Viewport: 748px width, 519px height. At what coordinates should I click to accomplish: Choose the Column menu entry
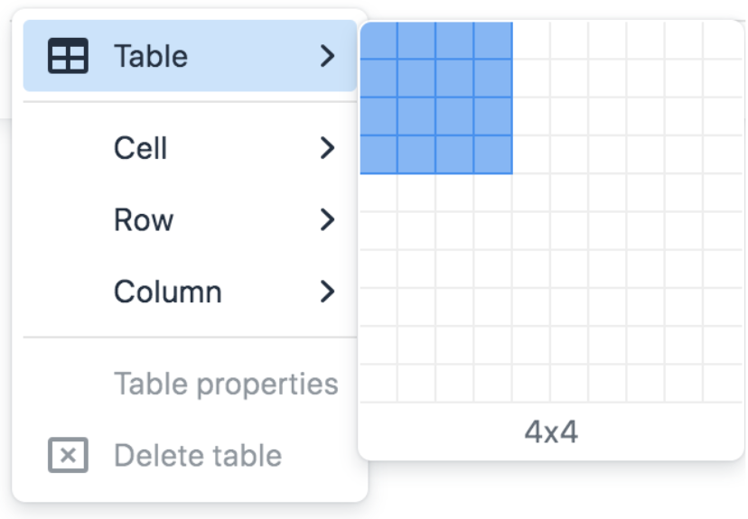click(x=168, y=292)
